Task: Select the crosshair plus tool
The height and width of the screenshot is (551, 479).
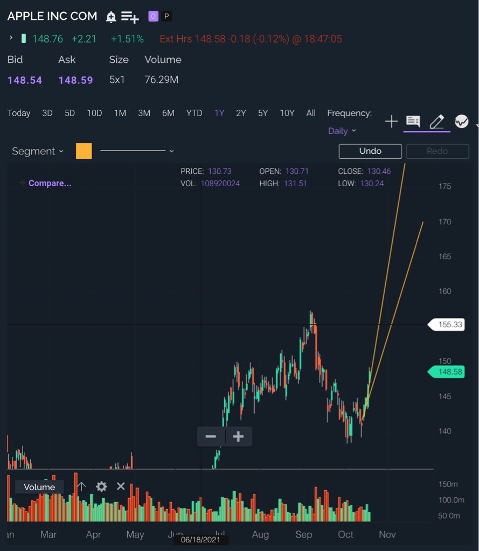Action: tap(391, 122)
